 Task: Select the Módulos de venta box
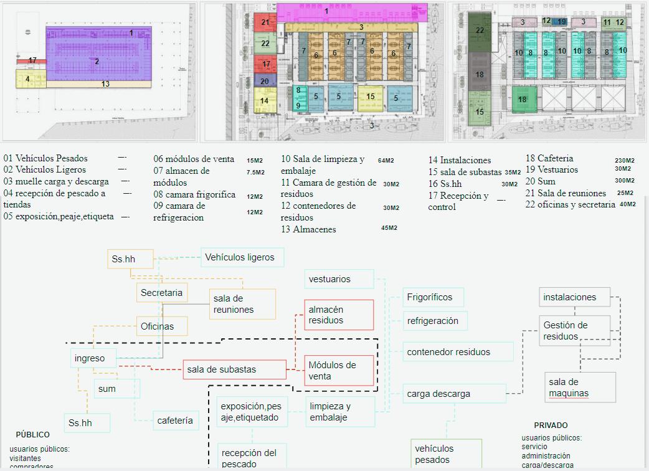[339, 371]
